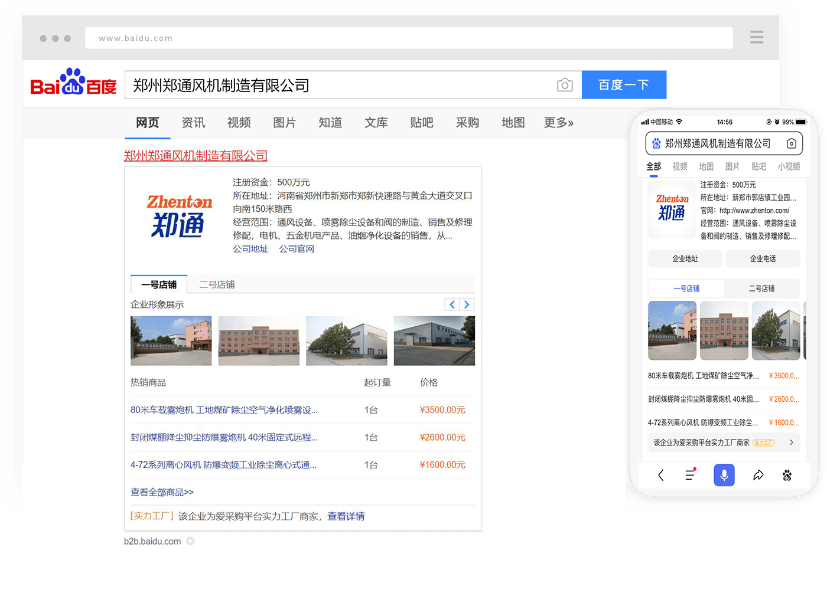
Task: Click the 百度一下 search button
Action: tap(624, 85)
